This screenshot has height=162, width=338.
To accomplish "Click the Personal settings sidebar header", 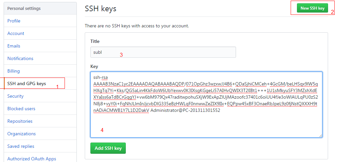I will coord(24,8).
